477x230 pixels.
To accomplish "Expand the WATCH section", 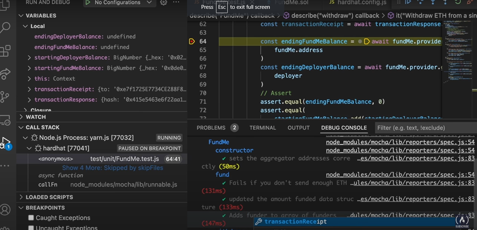I will pos(21,117).
